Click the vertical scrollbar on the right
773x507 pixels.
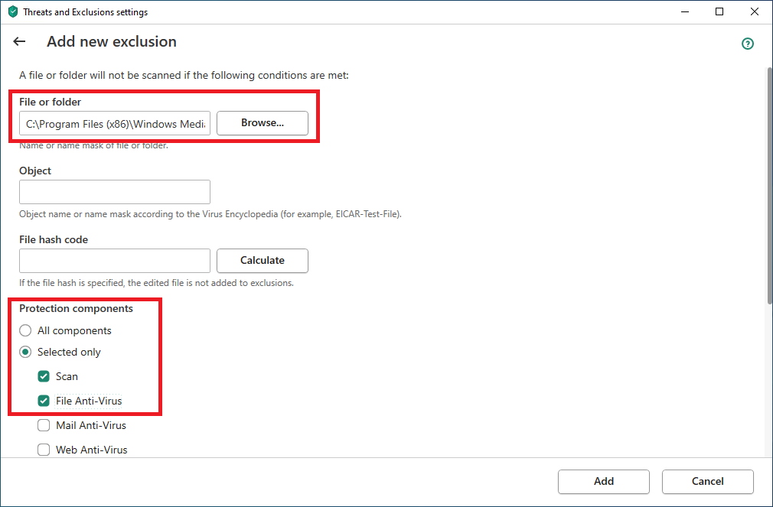point(768,184)
